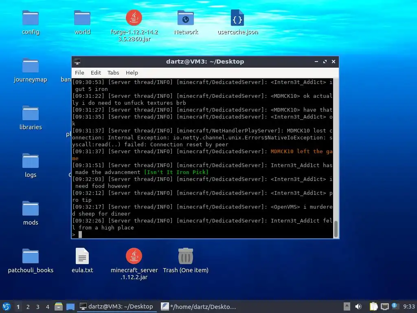Open the Tabs menu in the terminal
Screen dimensions: 417x313
tap(113, 73)
